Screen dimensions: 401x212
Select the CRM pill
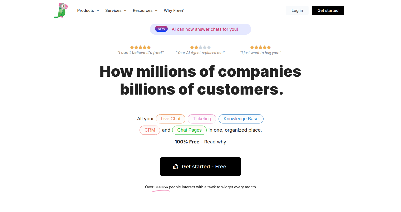coord(150,130)
